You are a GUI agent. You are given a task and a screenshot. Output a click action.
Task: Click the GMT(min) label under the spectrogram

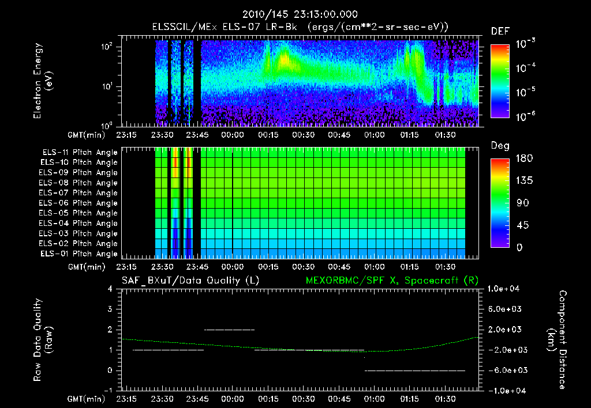[x=86, y=135]
